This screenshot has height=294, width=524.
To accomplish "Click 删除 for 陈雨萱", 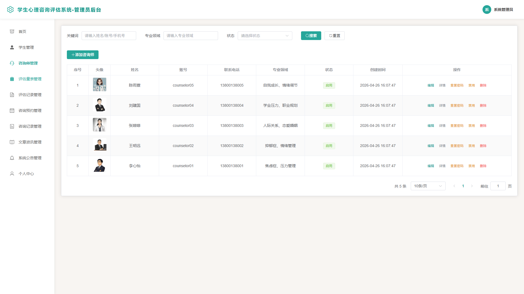I will 483,85.
